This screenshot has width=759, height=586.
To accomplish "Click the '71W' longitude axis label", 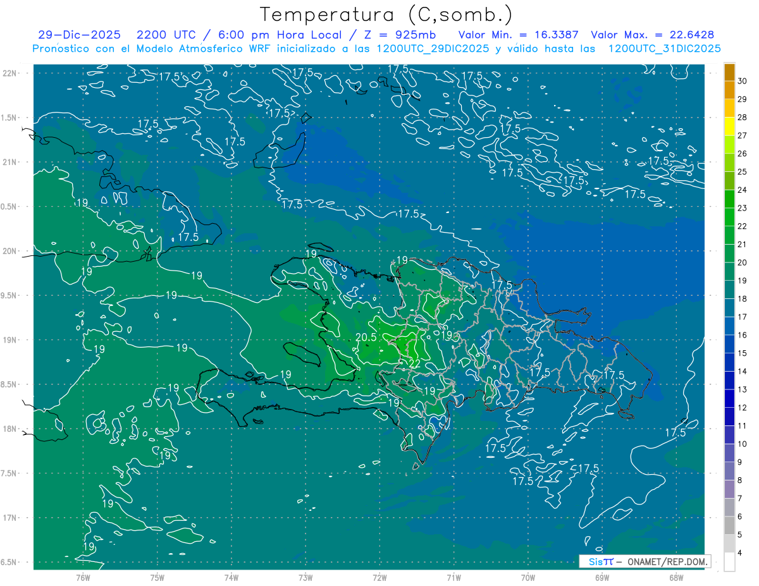I will (x=454, y=577).
